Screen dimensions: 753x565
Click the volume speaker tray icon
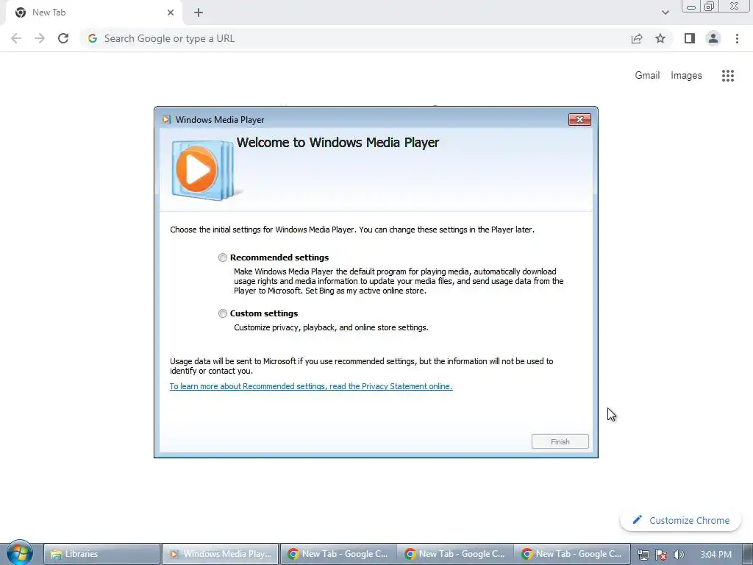click(x=678, y=555)
